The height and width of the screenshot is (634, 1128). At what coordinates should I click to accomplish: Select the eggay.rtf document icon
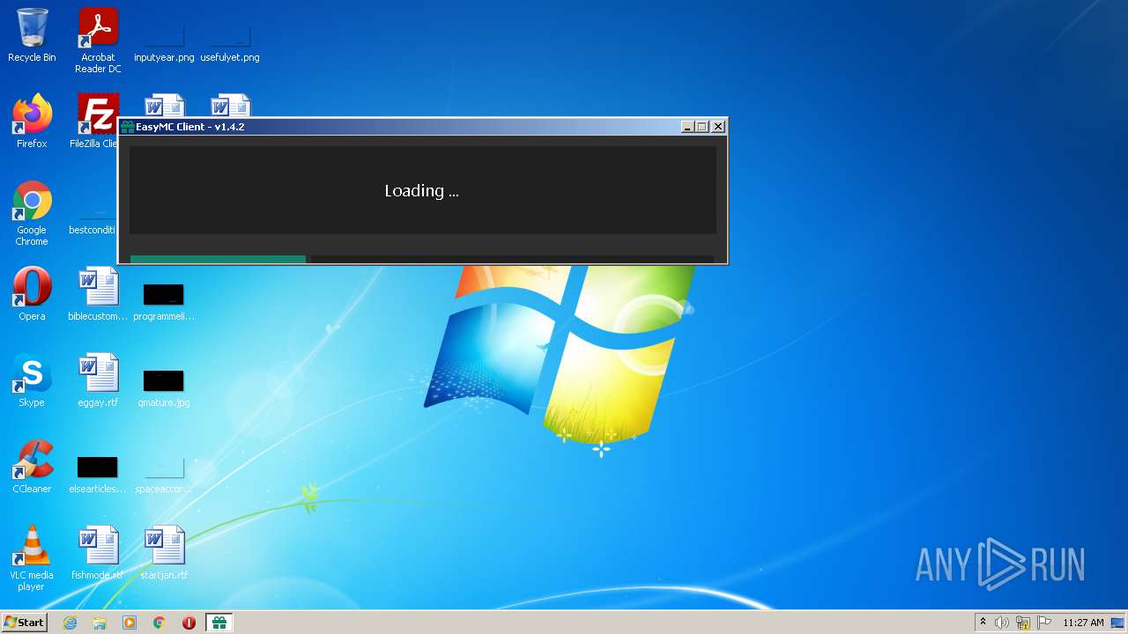[98, 380]
